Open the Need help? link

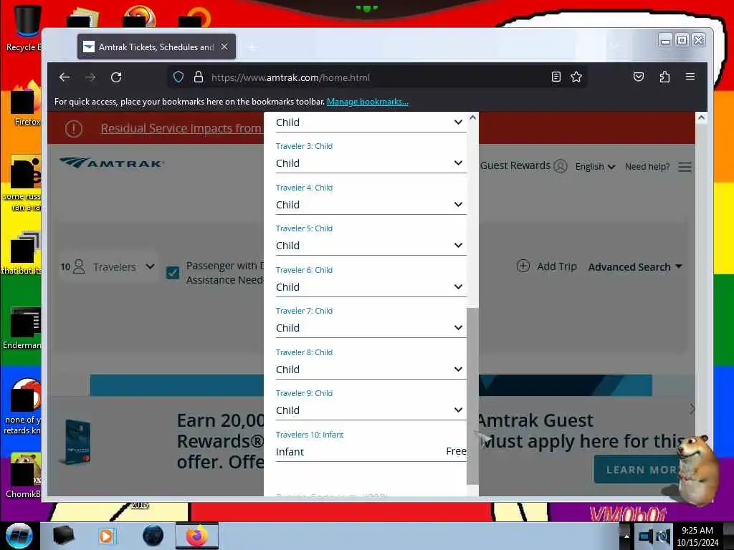647,166
